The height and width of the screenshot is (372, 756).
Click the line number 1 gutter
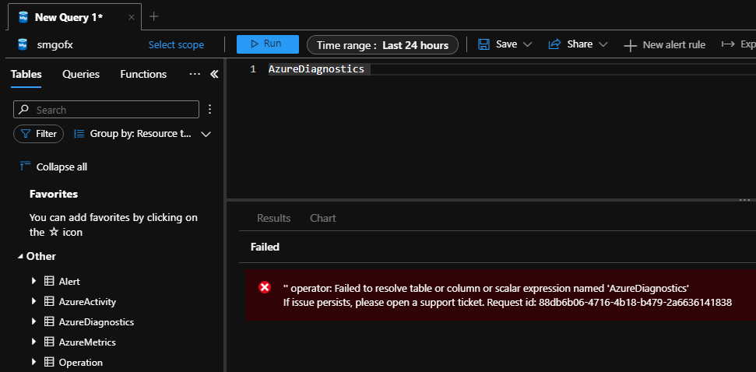coord(252,69)
